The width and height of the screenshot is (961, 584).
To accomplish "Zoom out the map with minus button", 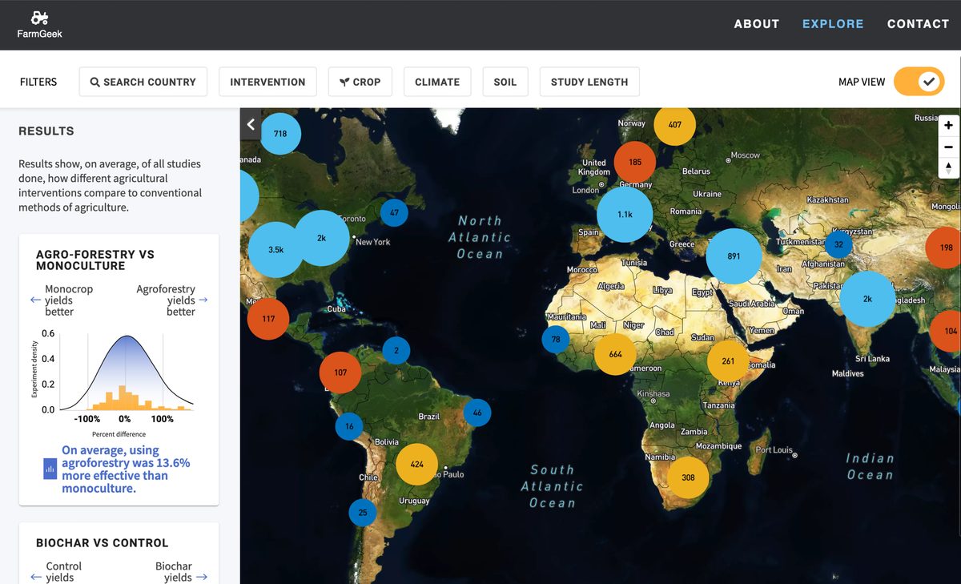I will 948,147.
